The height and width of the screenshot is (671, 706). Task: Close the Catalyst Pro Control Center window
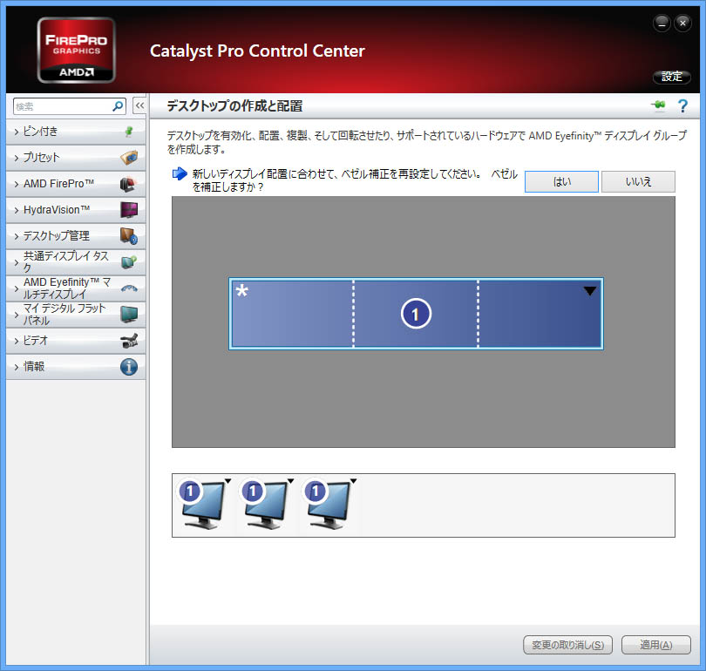682,24
